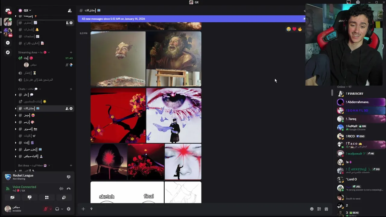Open settings gear for مستوى channel
Screen dimensions: 386x217
[x=71, y=23]
